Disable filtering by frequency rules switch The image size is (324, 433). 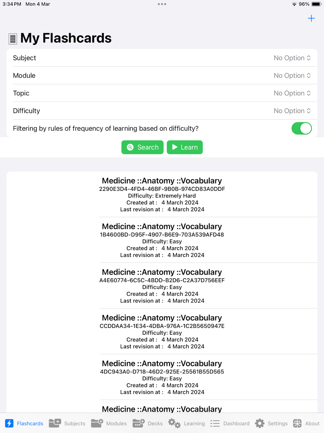coord(301,129)
